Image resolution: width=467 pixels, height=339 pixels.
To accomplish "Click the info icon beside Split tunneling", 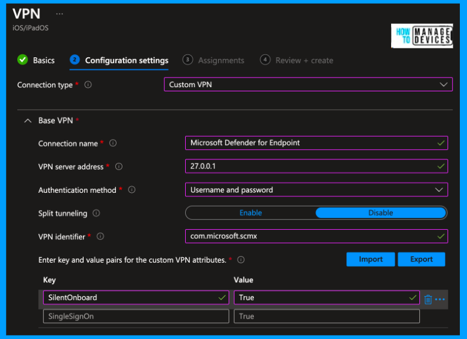I will point(96,213).
